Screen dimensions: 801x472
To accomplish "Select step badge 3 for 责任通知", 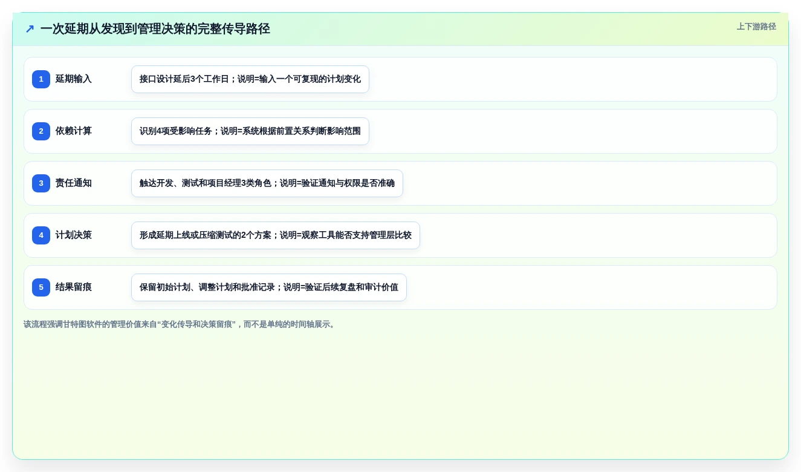I will (41, 183).
